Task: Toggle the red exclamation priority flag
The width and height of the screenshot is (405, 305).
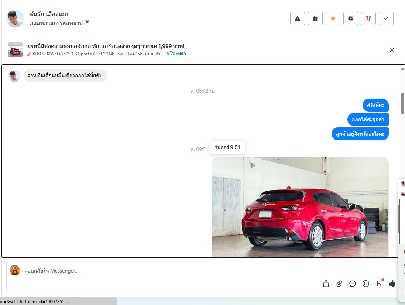Action: (x=368, y=18)
